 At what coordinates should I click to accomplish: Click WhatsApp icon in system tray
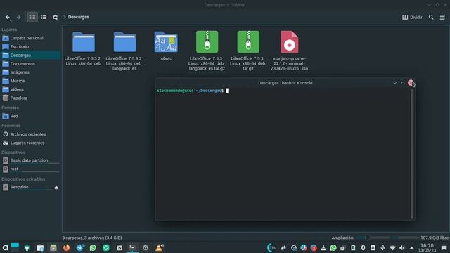point(333,248)
